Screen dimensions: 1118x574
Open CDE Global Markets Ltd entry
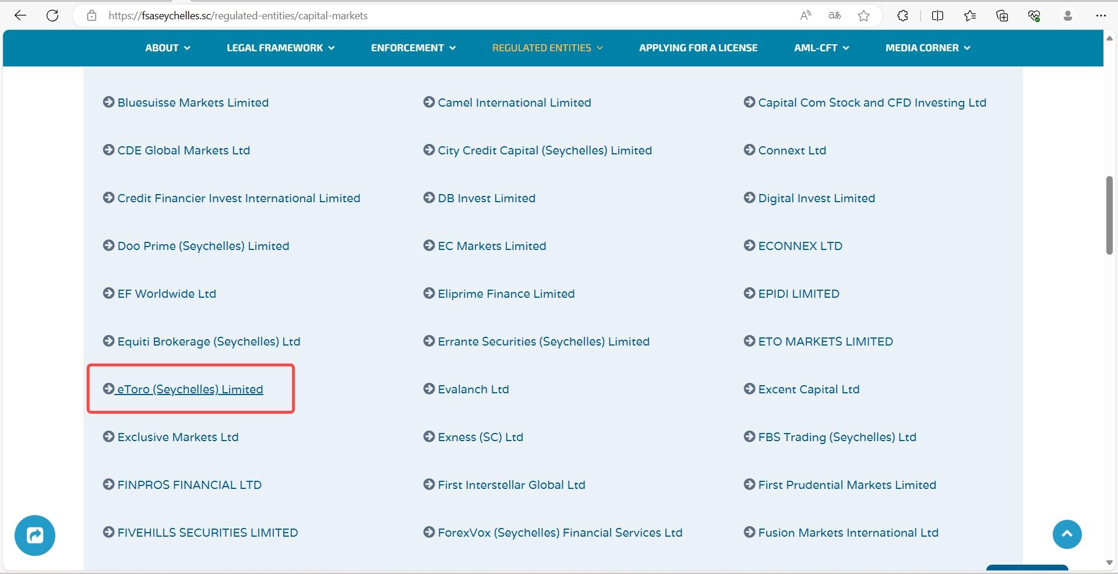pyautogui.click(x=184, y=150)
